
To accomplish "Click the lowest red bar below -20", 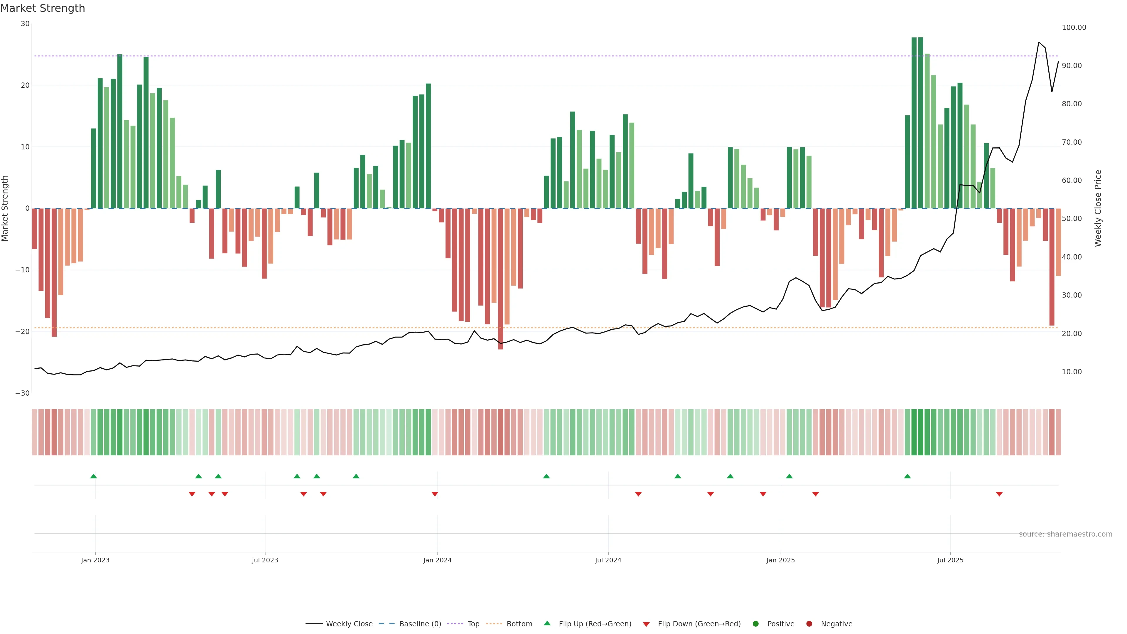I will click(500, 280).
